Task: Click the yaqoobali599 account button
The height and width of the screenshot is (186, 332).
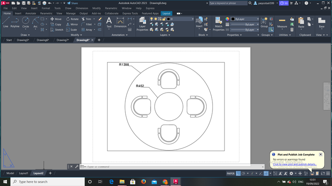Action: tap(266, 3)
